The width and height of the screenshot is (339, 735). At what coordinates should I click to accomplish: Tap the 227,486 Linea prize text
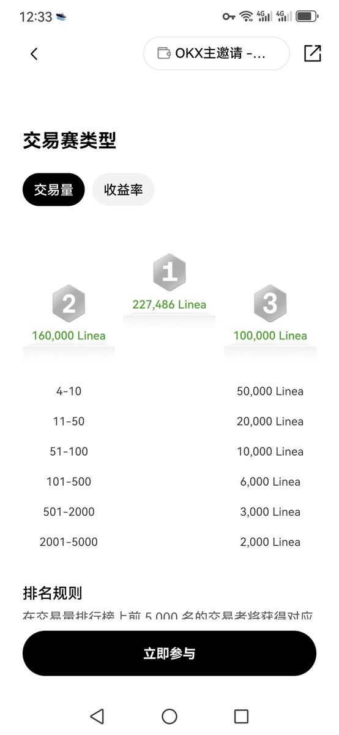pos(169,304)
